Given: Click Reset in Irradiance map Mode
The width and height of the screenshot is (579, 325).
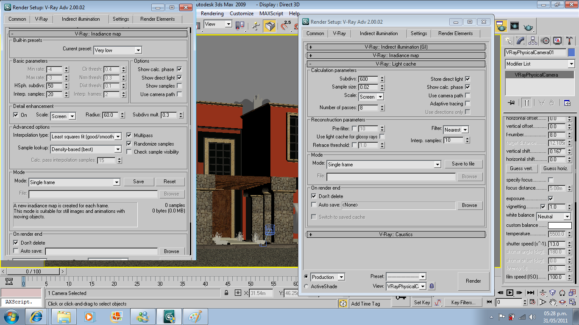Looking at the screenshot, I should [170, 182].
